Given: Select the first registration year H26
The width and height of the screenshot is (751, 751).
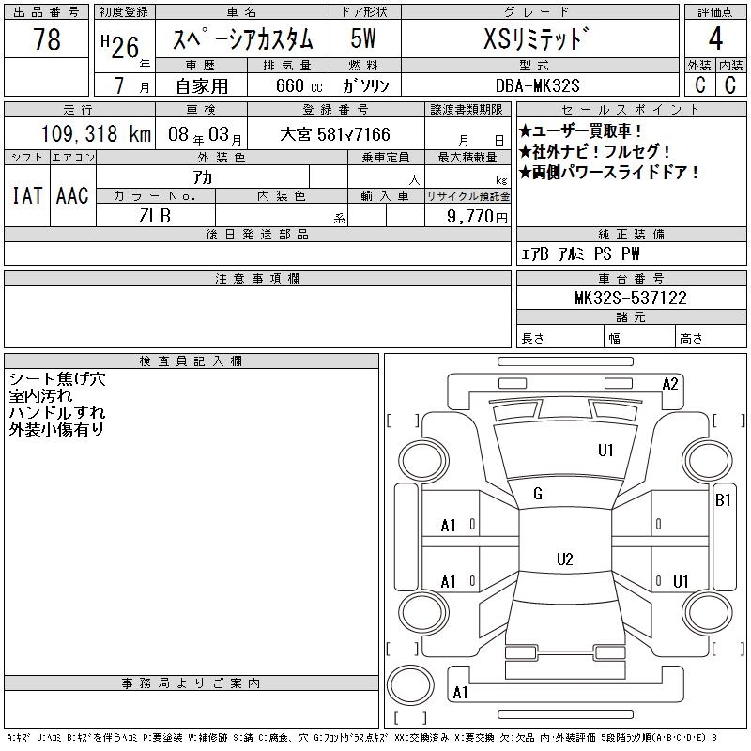Looking at the screenshot, I should coord(120,46).
